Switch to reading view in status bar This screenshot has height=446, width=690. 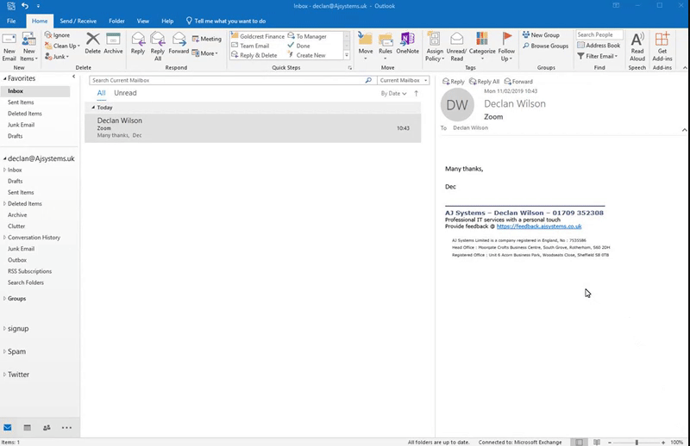pyautogui.click(x=598, y=442)
